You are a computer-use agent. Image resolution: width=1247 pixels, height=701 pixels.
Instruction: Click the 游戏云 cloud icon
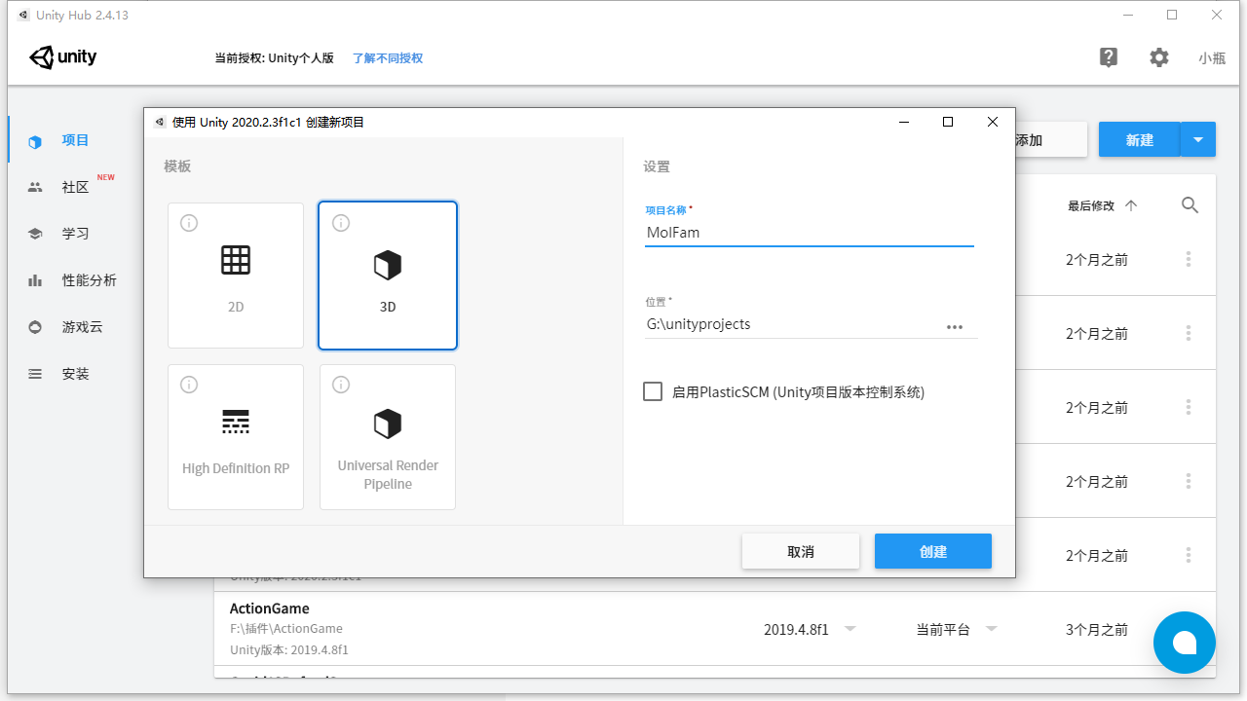pos(35,327)
